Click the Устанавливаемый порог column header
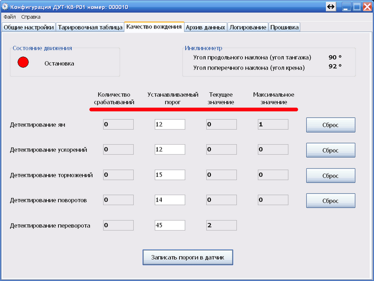 173,98
